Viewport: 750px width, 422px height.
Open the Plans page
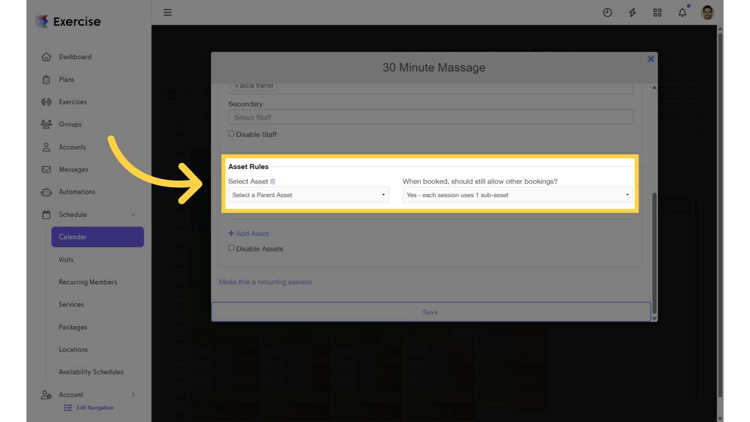tap(66, 80)
